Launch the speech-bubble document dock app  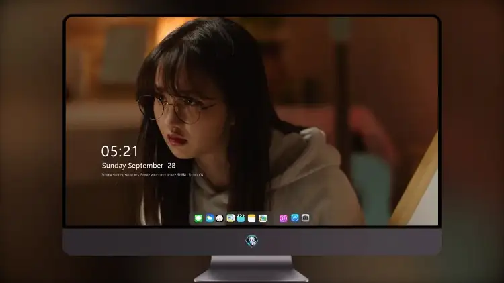click(x=230, y=218)
